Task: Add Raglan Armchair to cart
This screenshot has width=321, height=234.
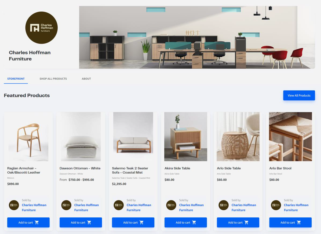Action: pos(28,222)
